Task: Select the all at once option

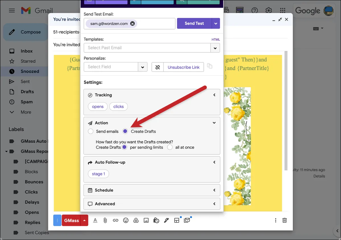Action: (x=170, y=147)
